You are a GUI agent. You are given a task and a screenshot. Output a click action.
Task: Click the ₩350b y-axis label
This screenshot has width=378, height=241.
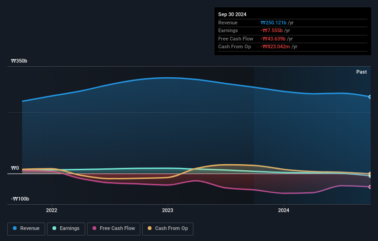coord(19,61)
